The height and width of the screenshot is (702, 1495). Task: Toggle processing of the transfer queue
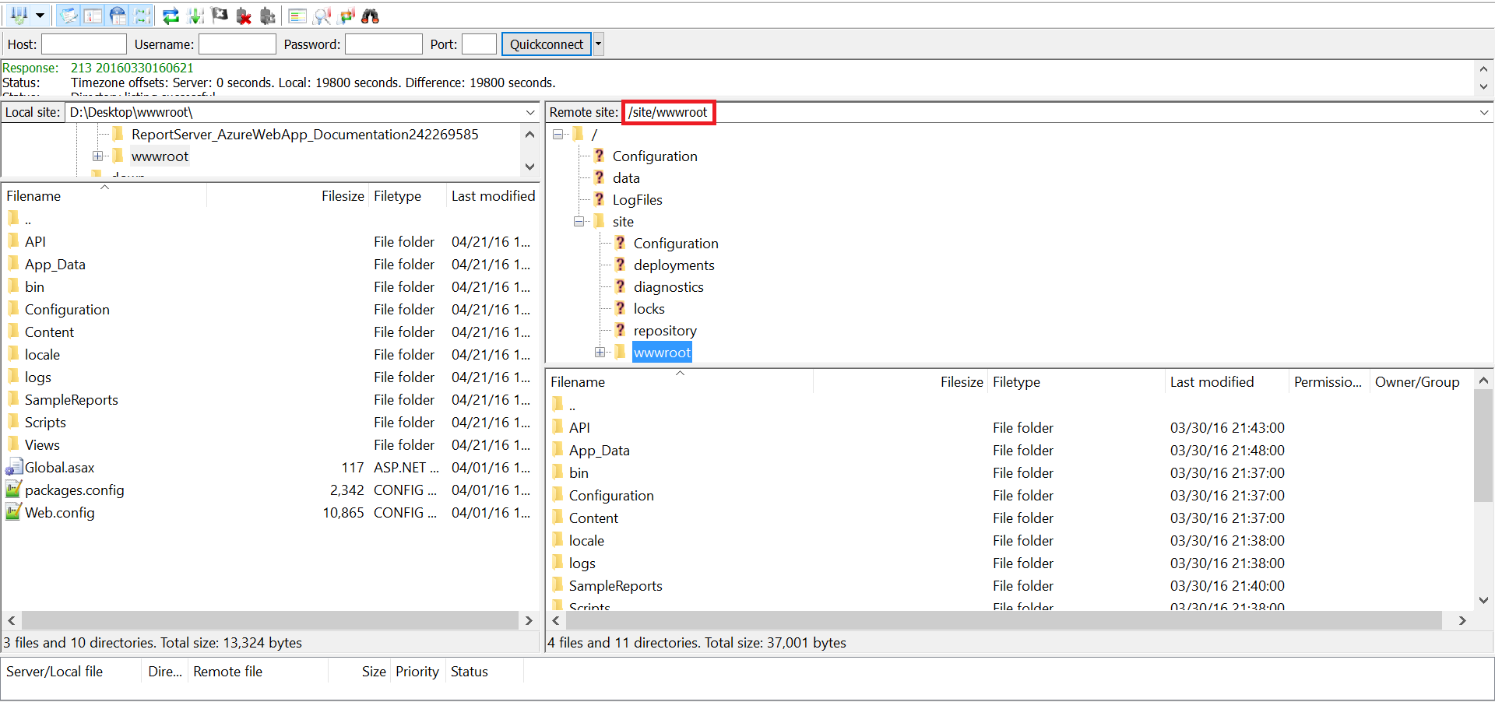point(195,16)
